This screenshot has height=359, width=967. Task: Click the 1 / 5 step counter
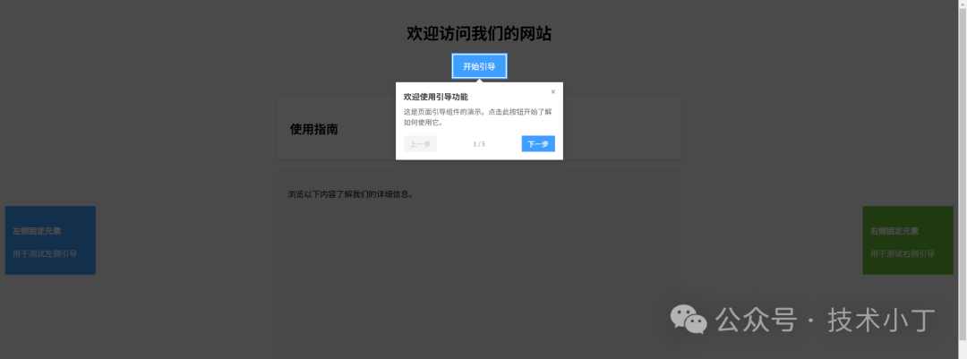(x=479, y=144)
